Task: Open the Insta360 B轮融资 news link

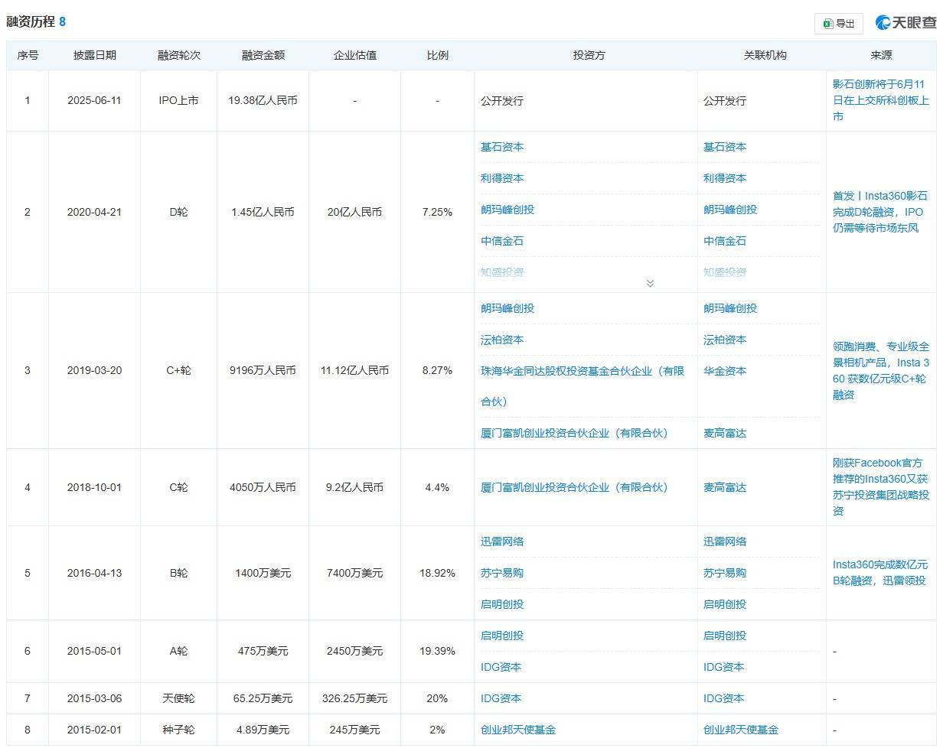Action: [879, 572]
